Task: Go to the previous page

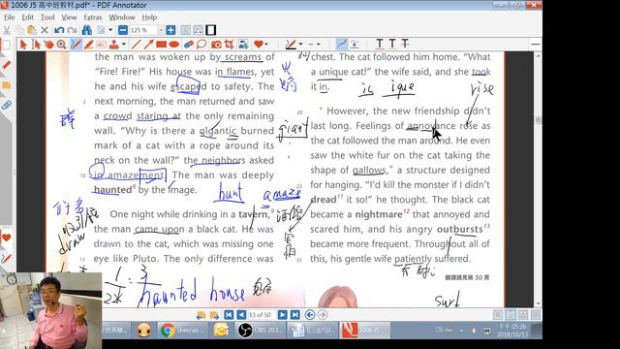Action: 241,315
